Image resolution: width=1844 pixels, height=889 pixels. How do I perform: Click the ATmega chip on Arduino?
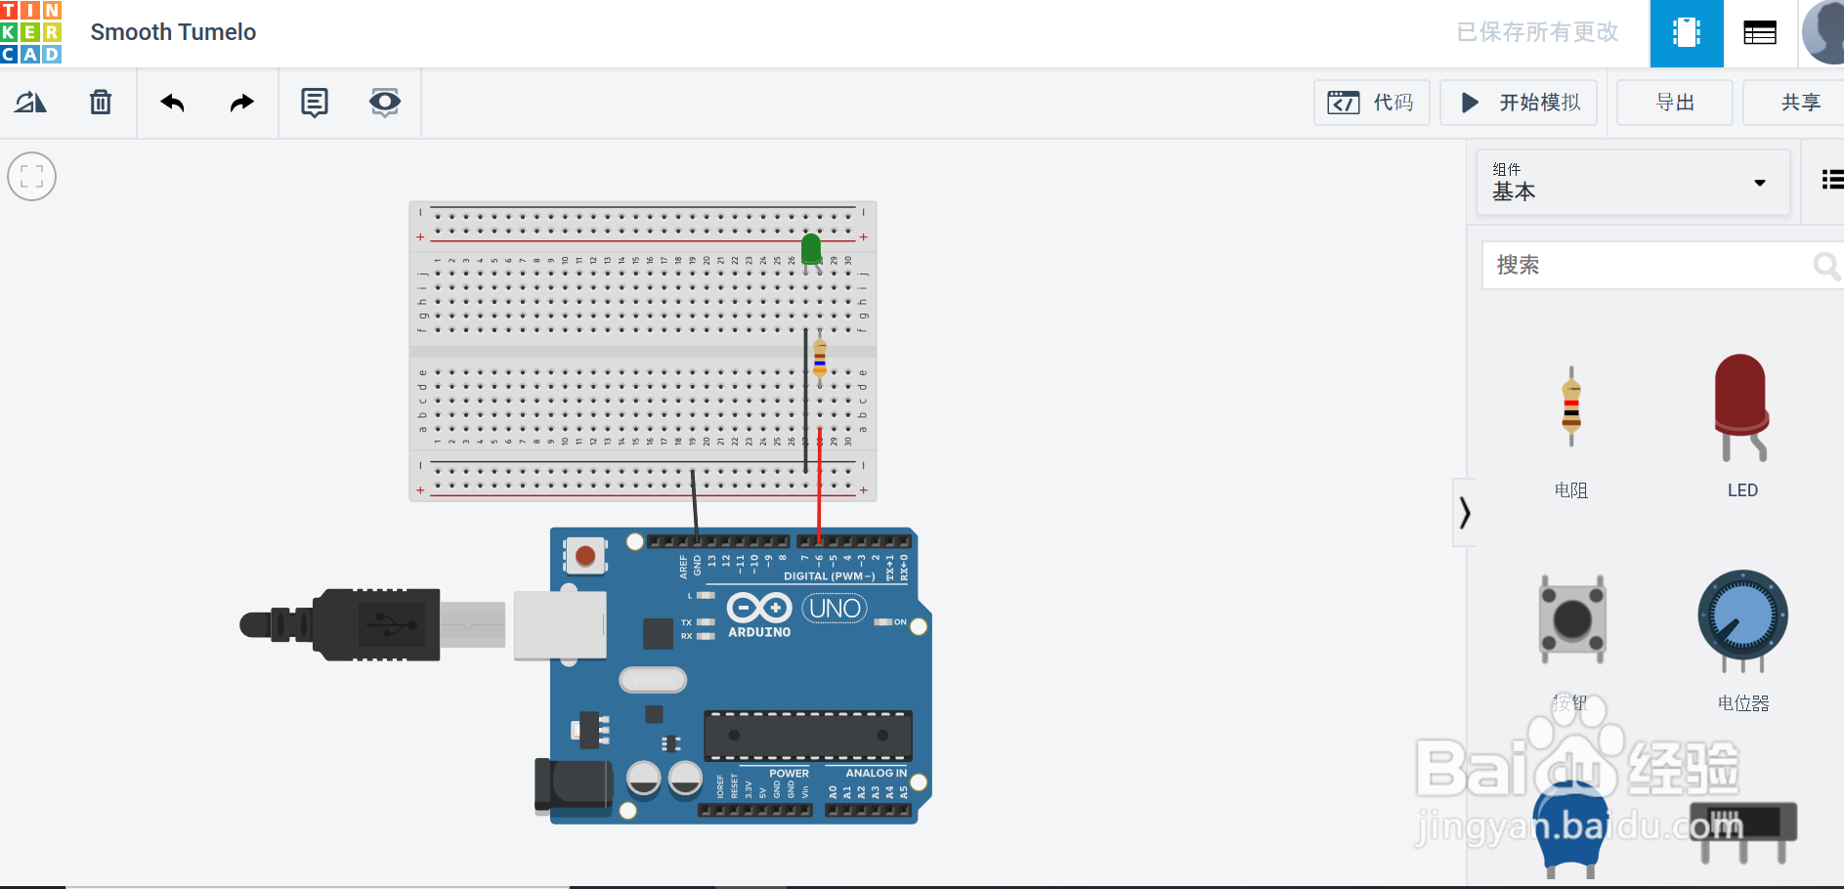[808, 736]
